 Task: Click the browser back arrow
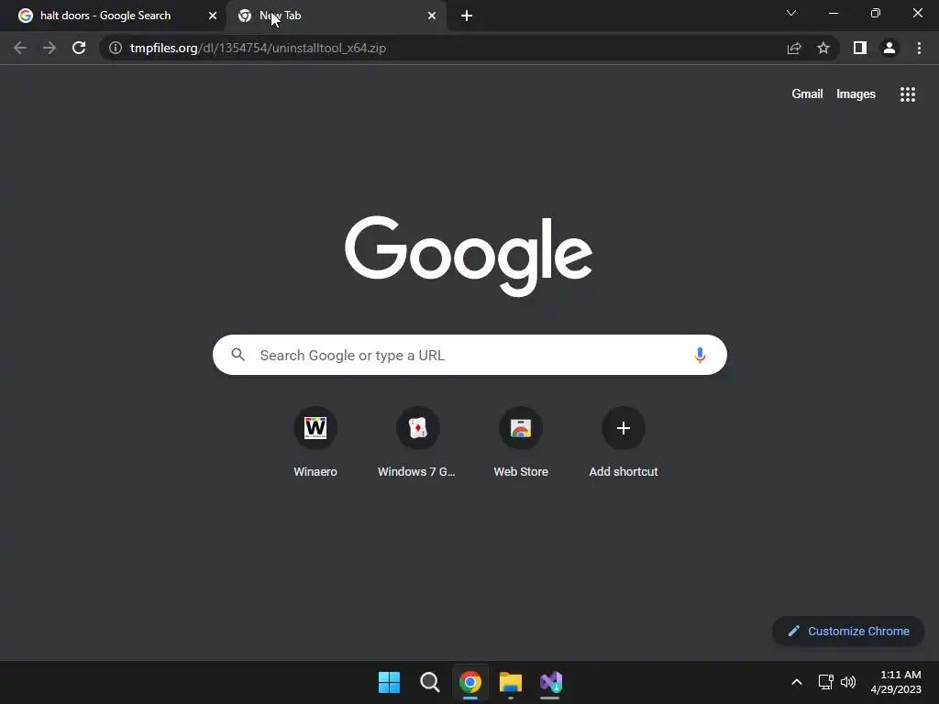[20, 48]
